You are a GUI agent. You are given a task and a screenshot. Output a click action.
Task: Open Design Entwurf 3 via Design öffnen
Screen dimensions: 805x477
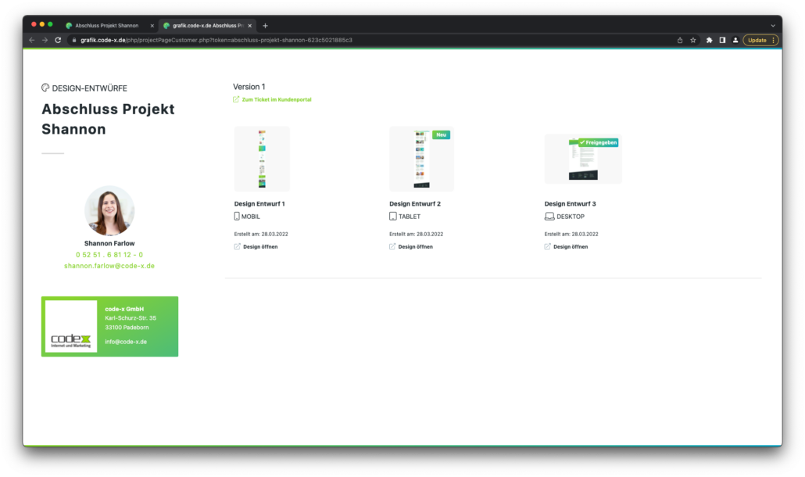tap(571, 246)
